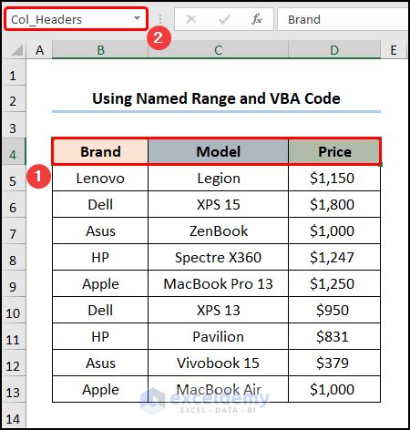
Task: Click the Model header cell
Action: point(218,151)
